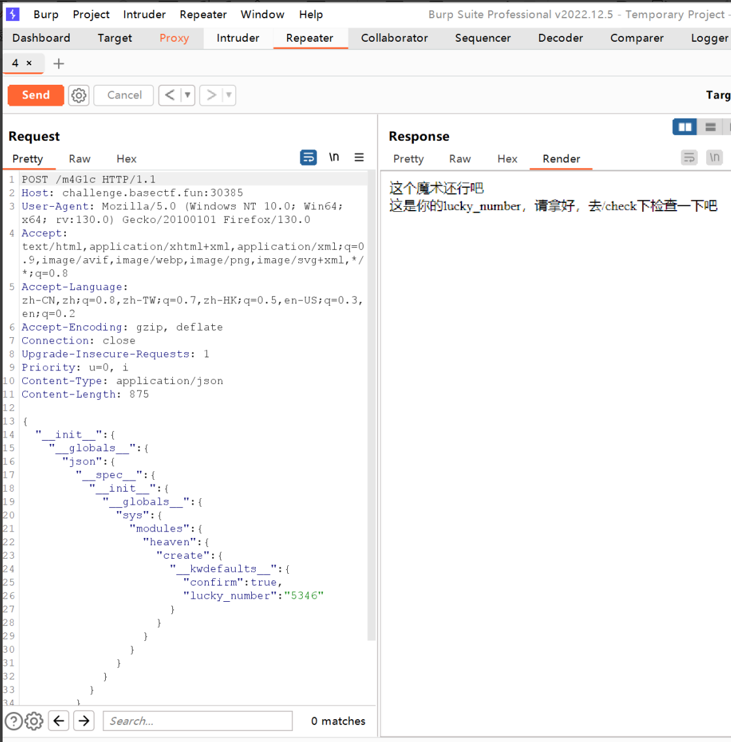Open the back history dropdown arrow
731x742 pixels.
pos(187,95)
